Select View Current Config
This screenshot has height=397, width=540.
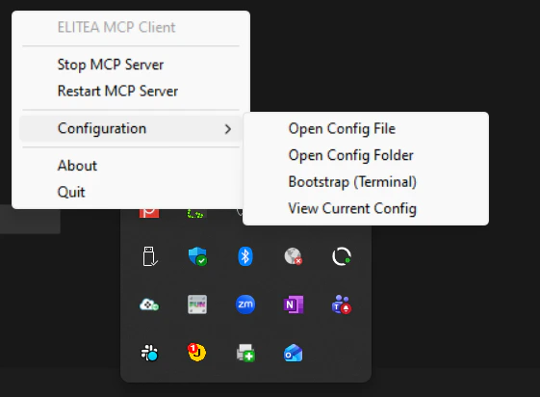[366, 208]
